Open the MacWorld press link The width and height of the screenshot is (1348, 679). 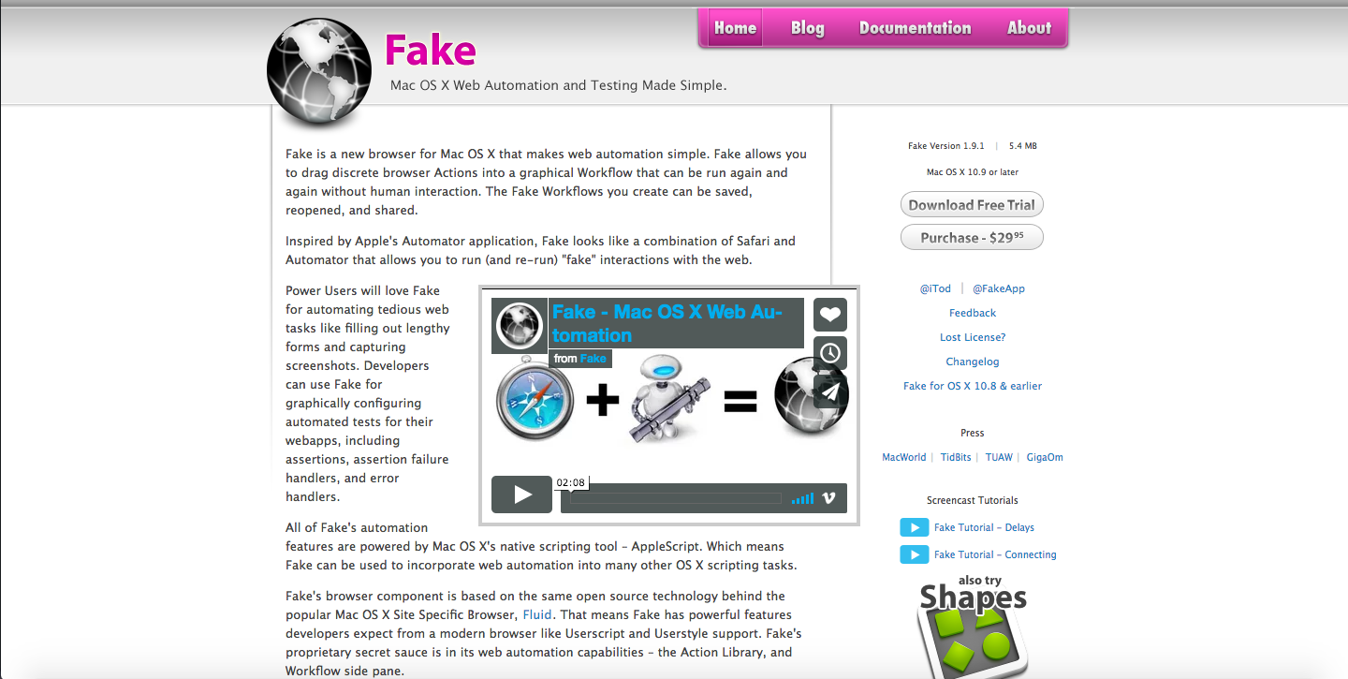point(904,457)
